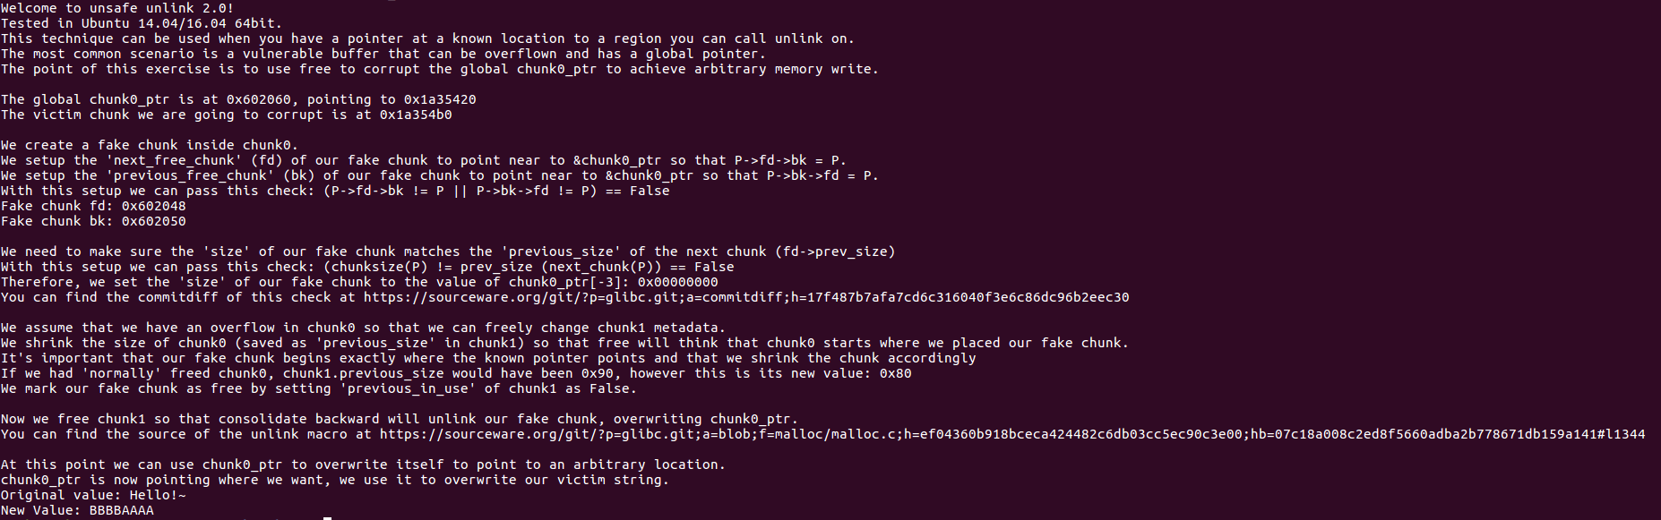
Task: Click the "chunksize(P) != prev_size" check text
Action: [432, 267]
